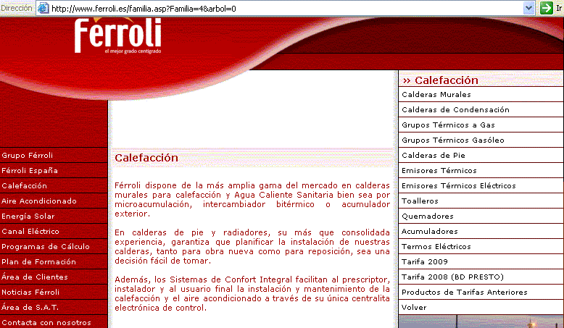Click Calderas de Condensación link
The height and width of the screenshot is (328, 564).
click(455, 109)
